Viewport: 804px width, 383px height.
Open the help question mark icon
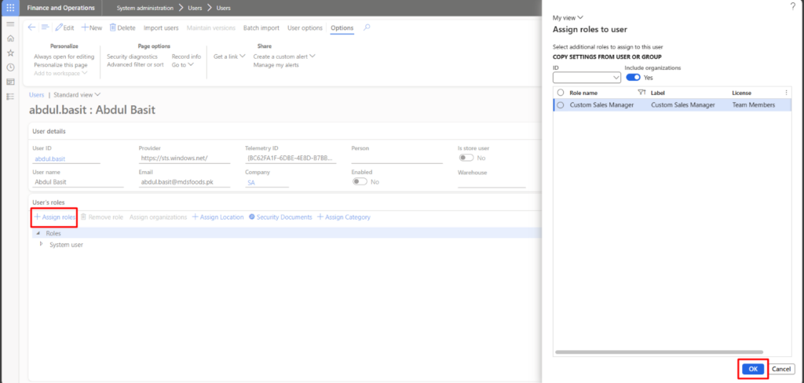point(793,6)
